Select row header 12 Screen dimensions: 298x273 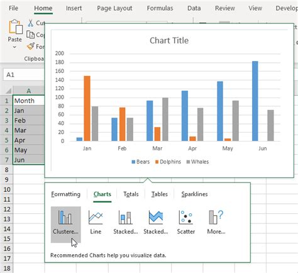6,209
